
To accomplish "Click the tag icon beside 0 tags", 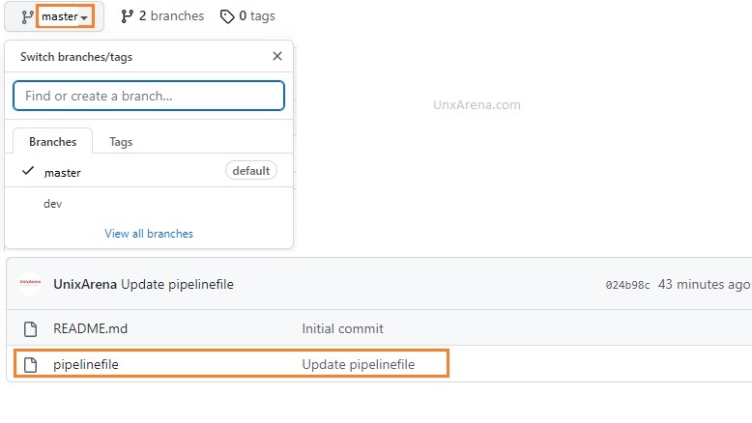I will pos(227,16).
